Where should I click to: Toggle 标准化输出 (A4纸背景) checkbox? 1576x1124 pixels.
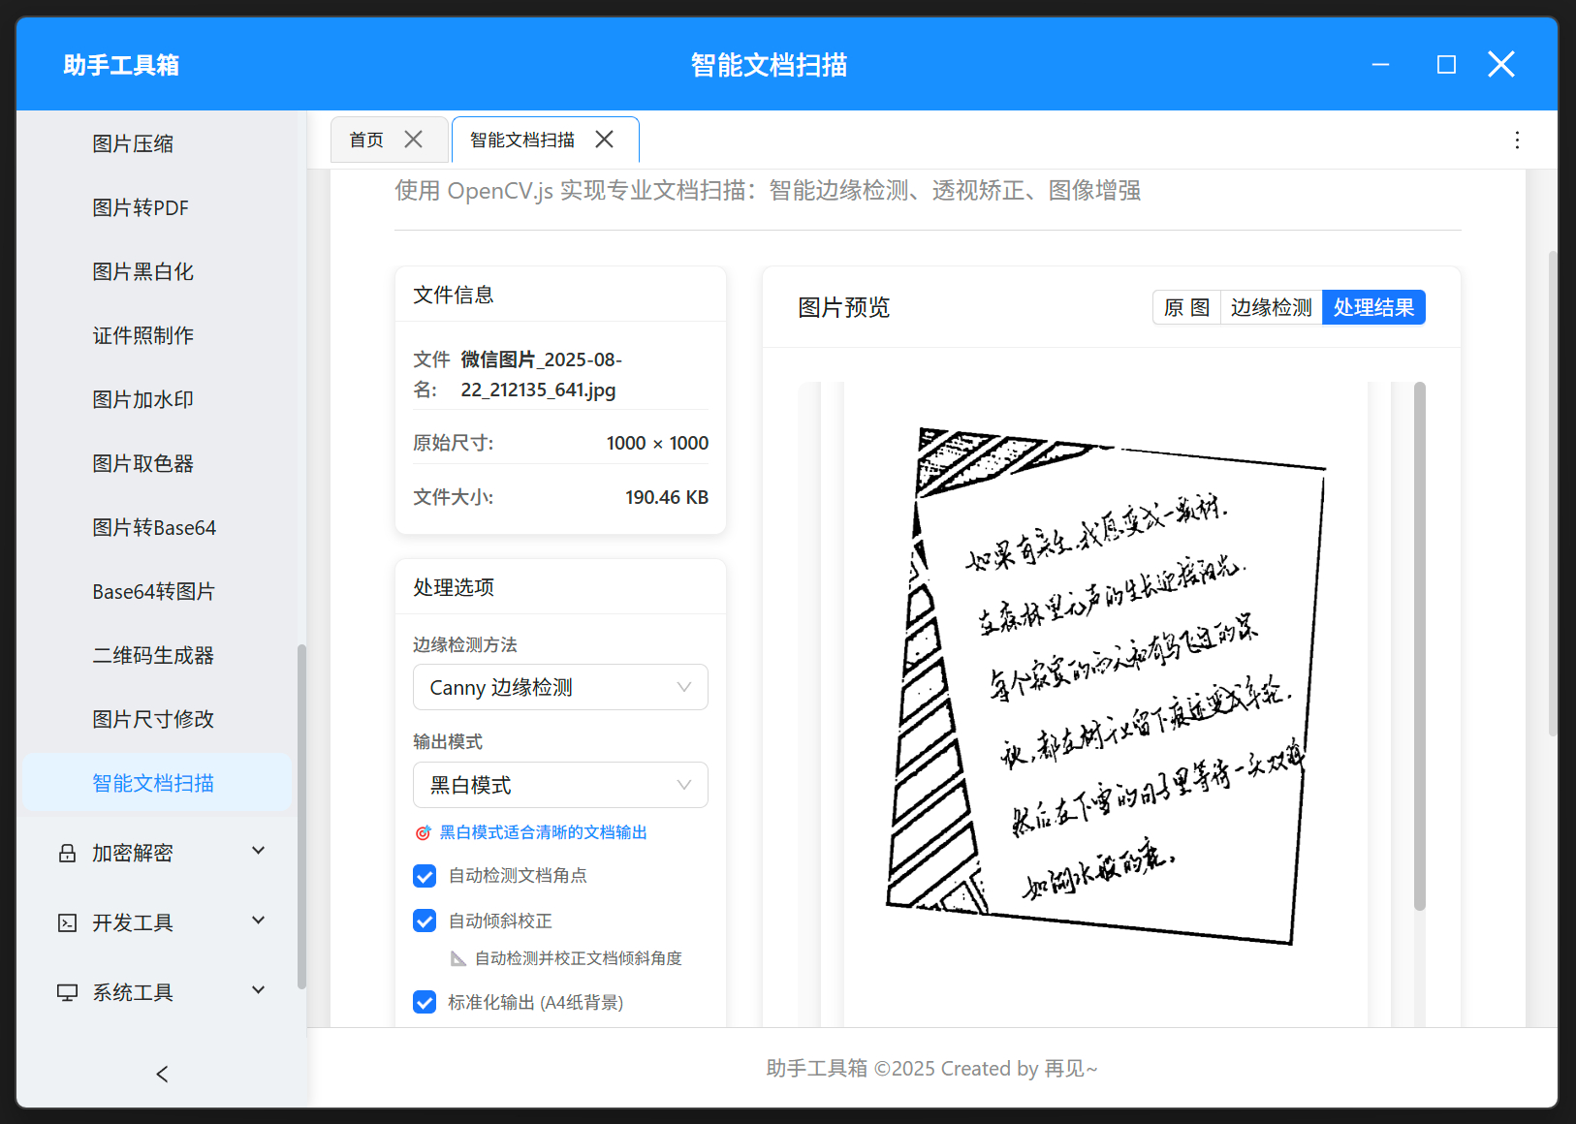pos(425,1002)
